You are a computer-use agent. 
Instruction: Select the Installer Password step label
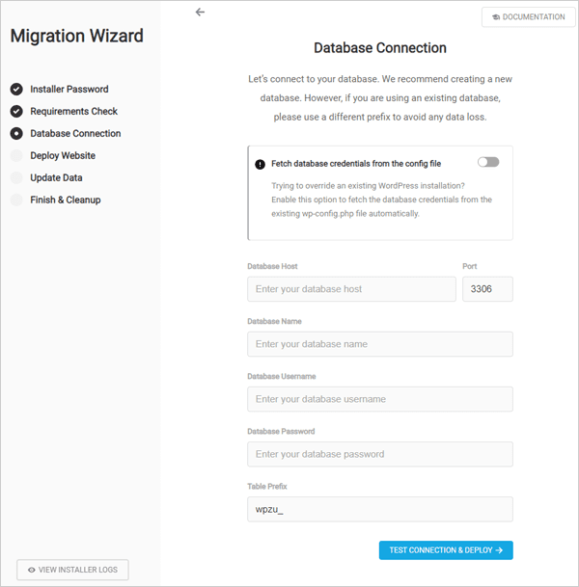tap(69, 89)
